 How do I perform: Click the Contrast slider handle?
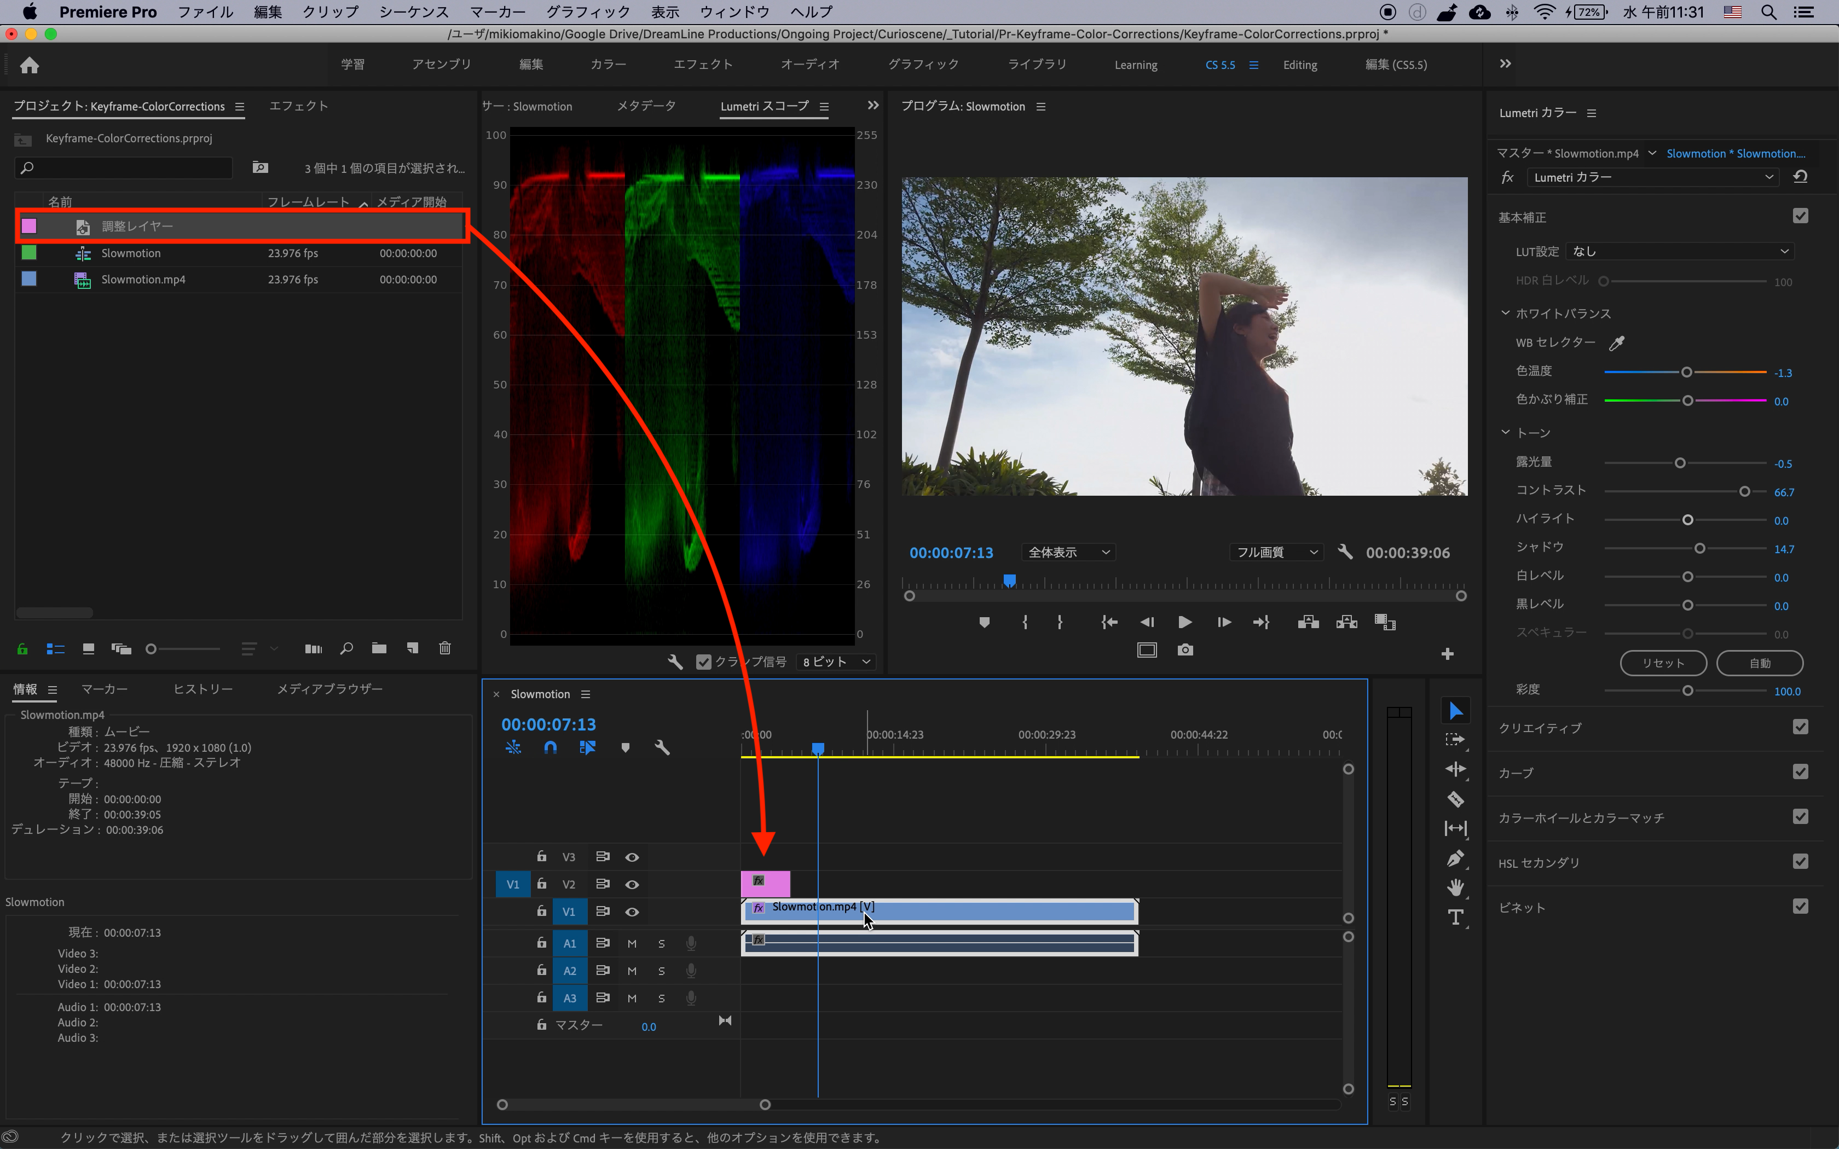point(1745,492)
